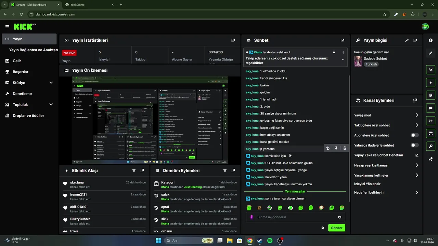
Task: Open the profile avatar menu
Action: [425, 27]
